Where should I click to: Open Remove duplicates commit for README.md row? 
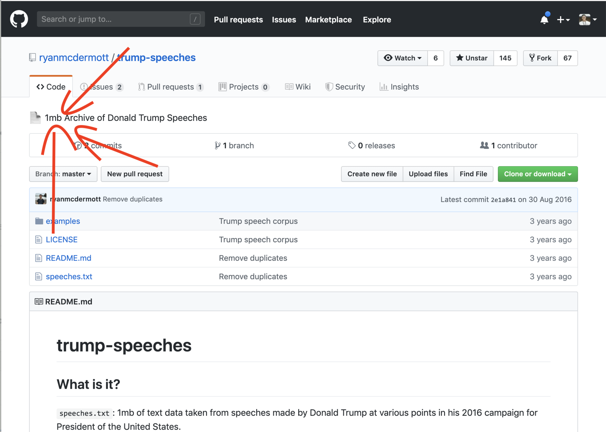[x=253, y=258]
